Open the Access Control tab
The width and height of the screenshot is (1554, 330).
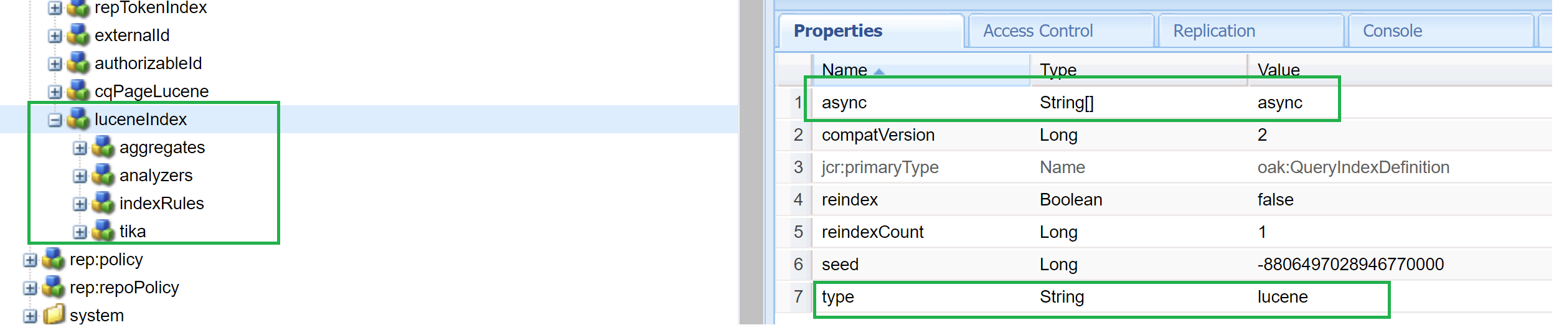1062,31
